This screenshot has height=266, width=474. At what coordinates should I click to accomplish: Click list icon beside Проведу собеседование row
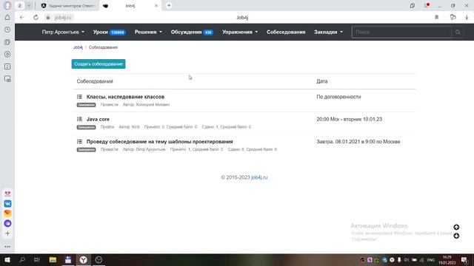coord(79,141)
